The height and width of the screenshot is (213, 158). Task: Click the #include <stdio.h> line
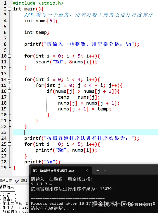pos(38,3)
